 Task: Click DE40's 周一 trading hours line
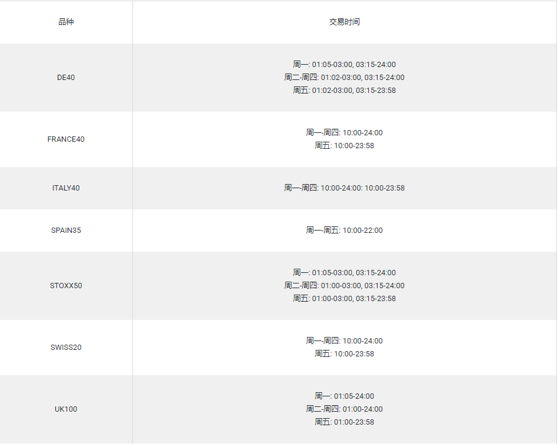point(344,65)
